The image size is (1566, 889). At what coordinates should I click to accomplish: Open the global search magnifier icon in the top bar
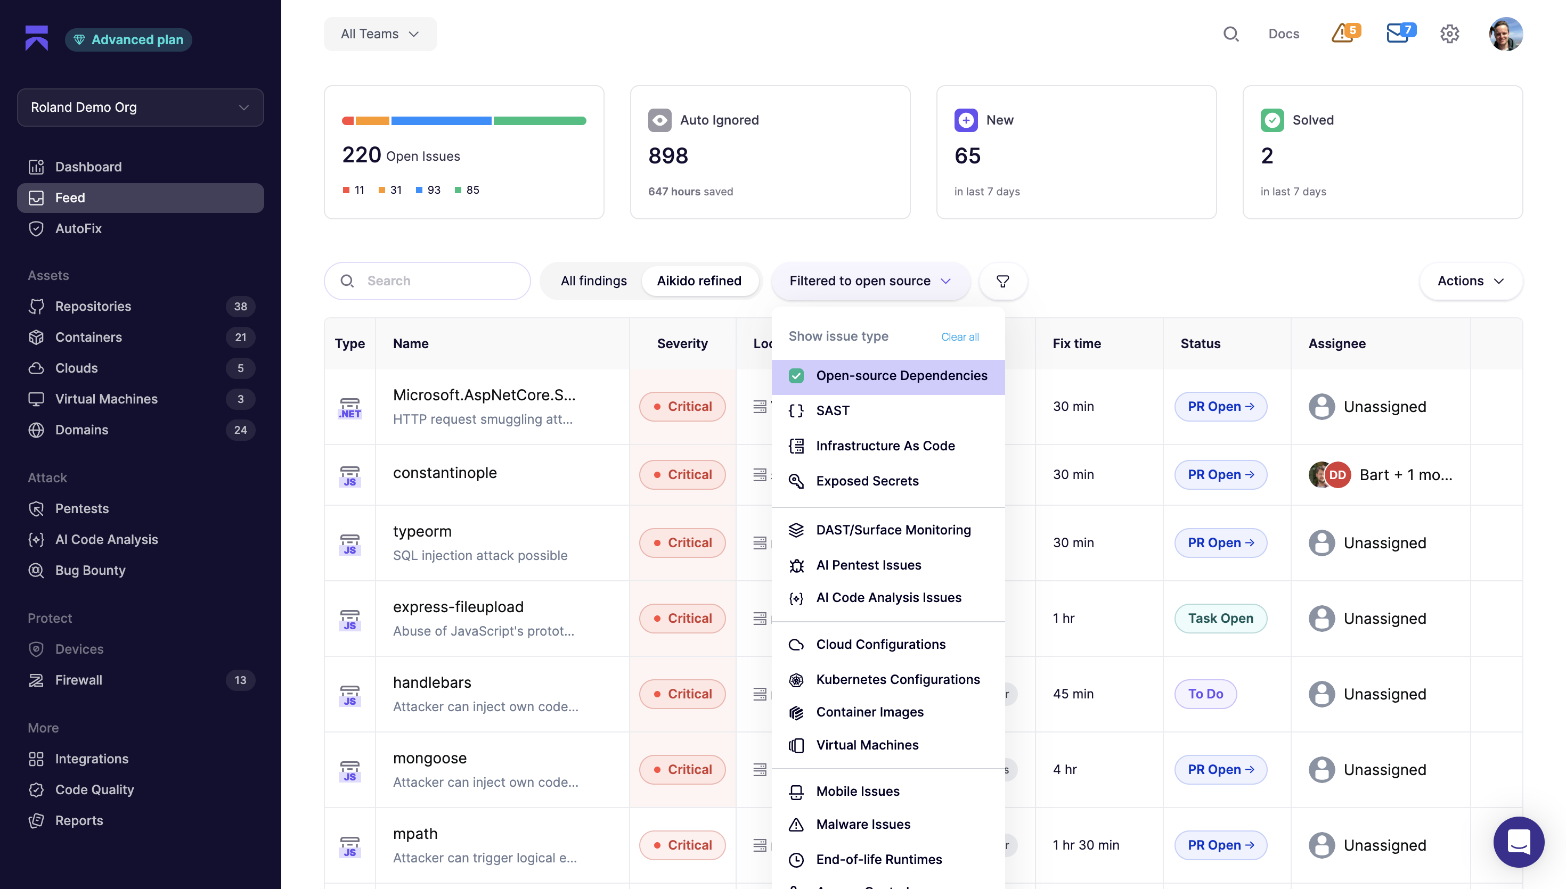1230,34
